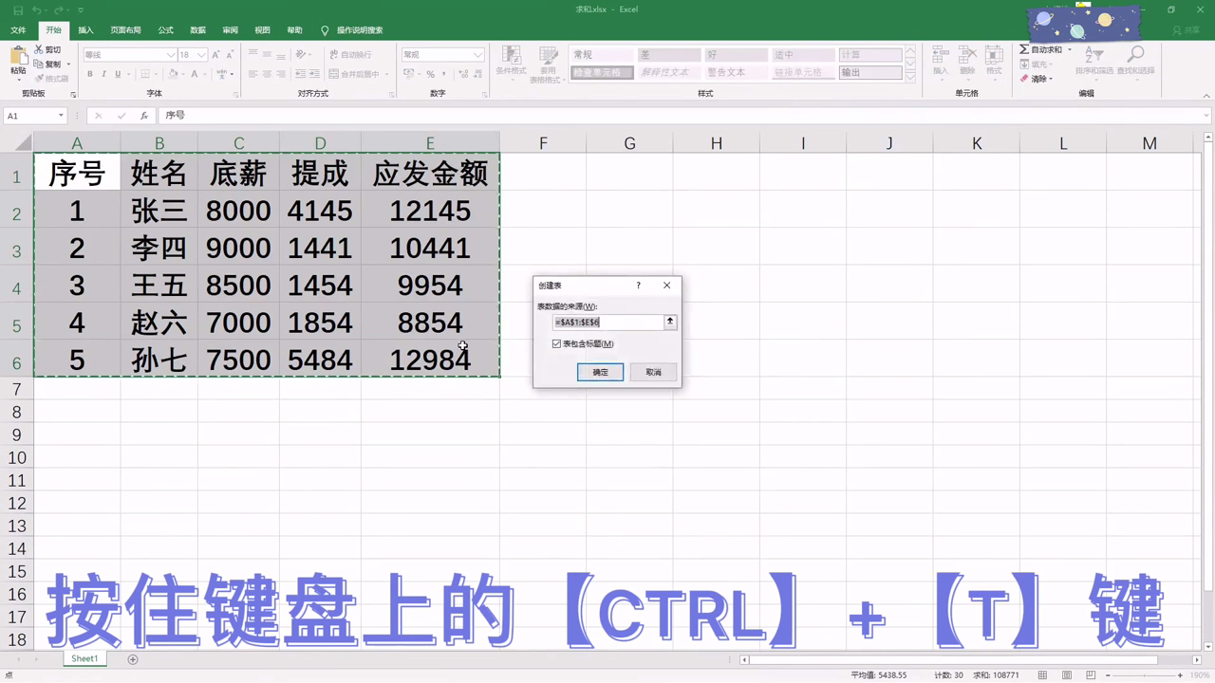The height and width of the screenshot is (683, 1215).
Task: Toggle Bold formatting in the font group
Action: pyautogui.click(x=90, y=74)
